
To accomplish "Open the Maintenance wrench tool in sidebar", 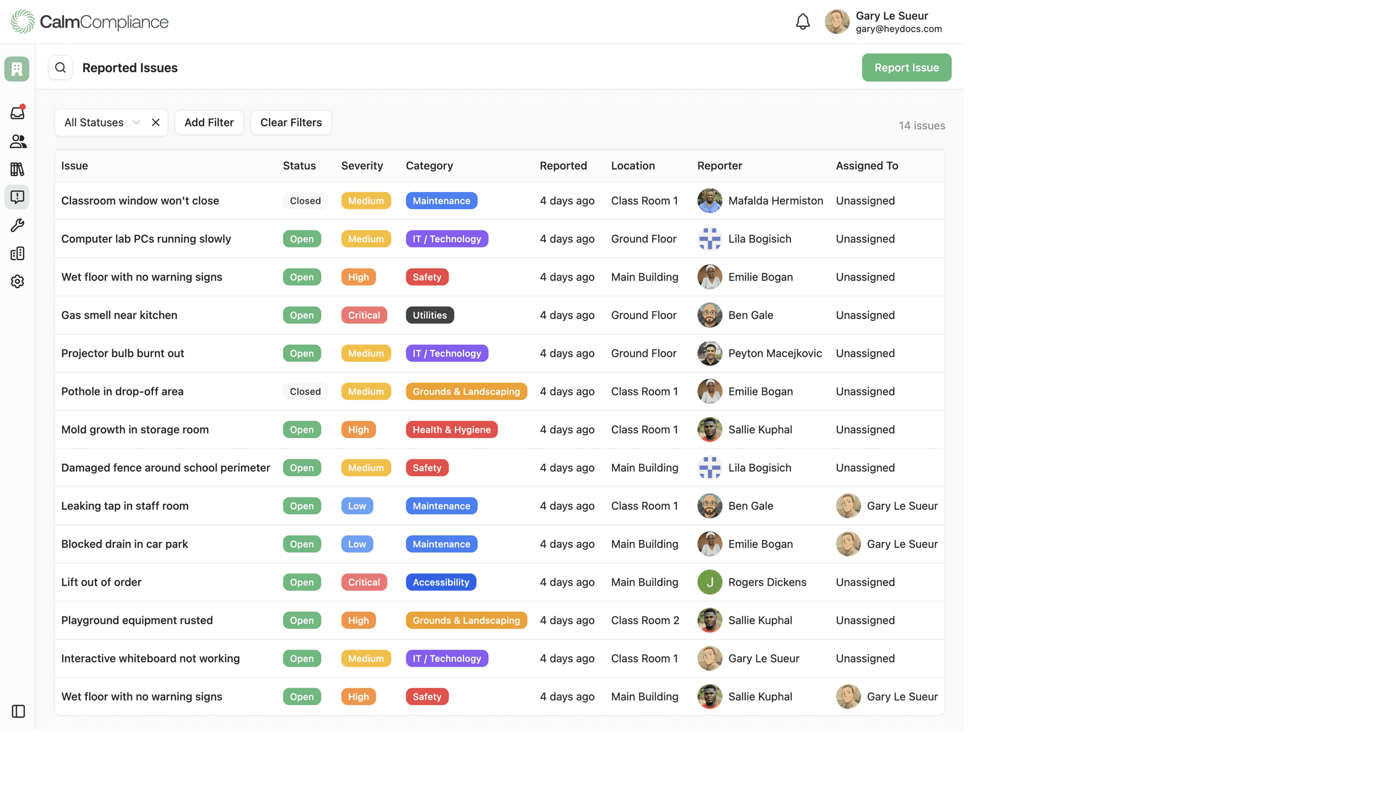I will point(17,225).
